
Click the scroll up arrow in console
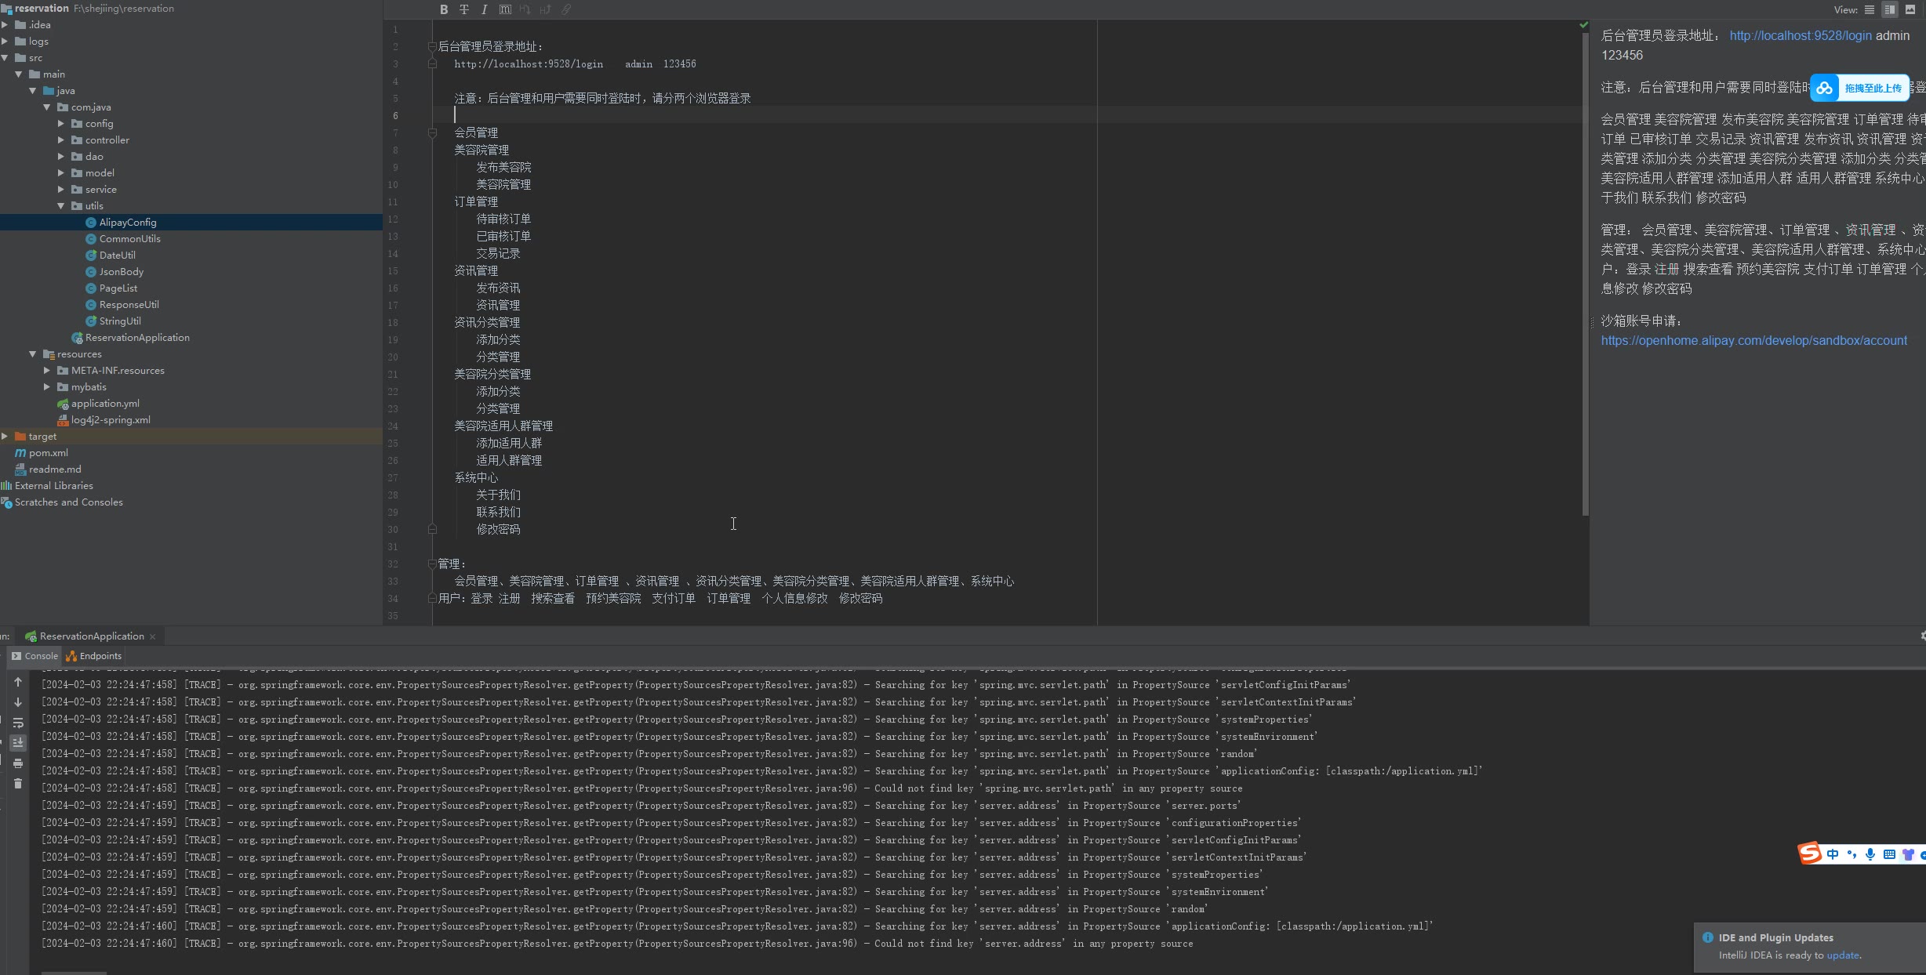[x=18, y=682]
